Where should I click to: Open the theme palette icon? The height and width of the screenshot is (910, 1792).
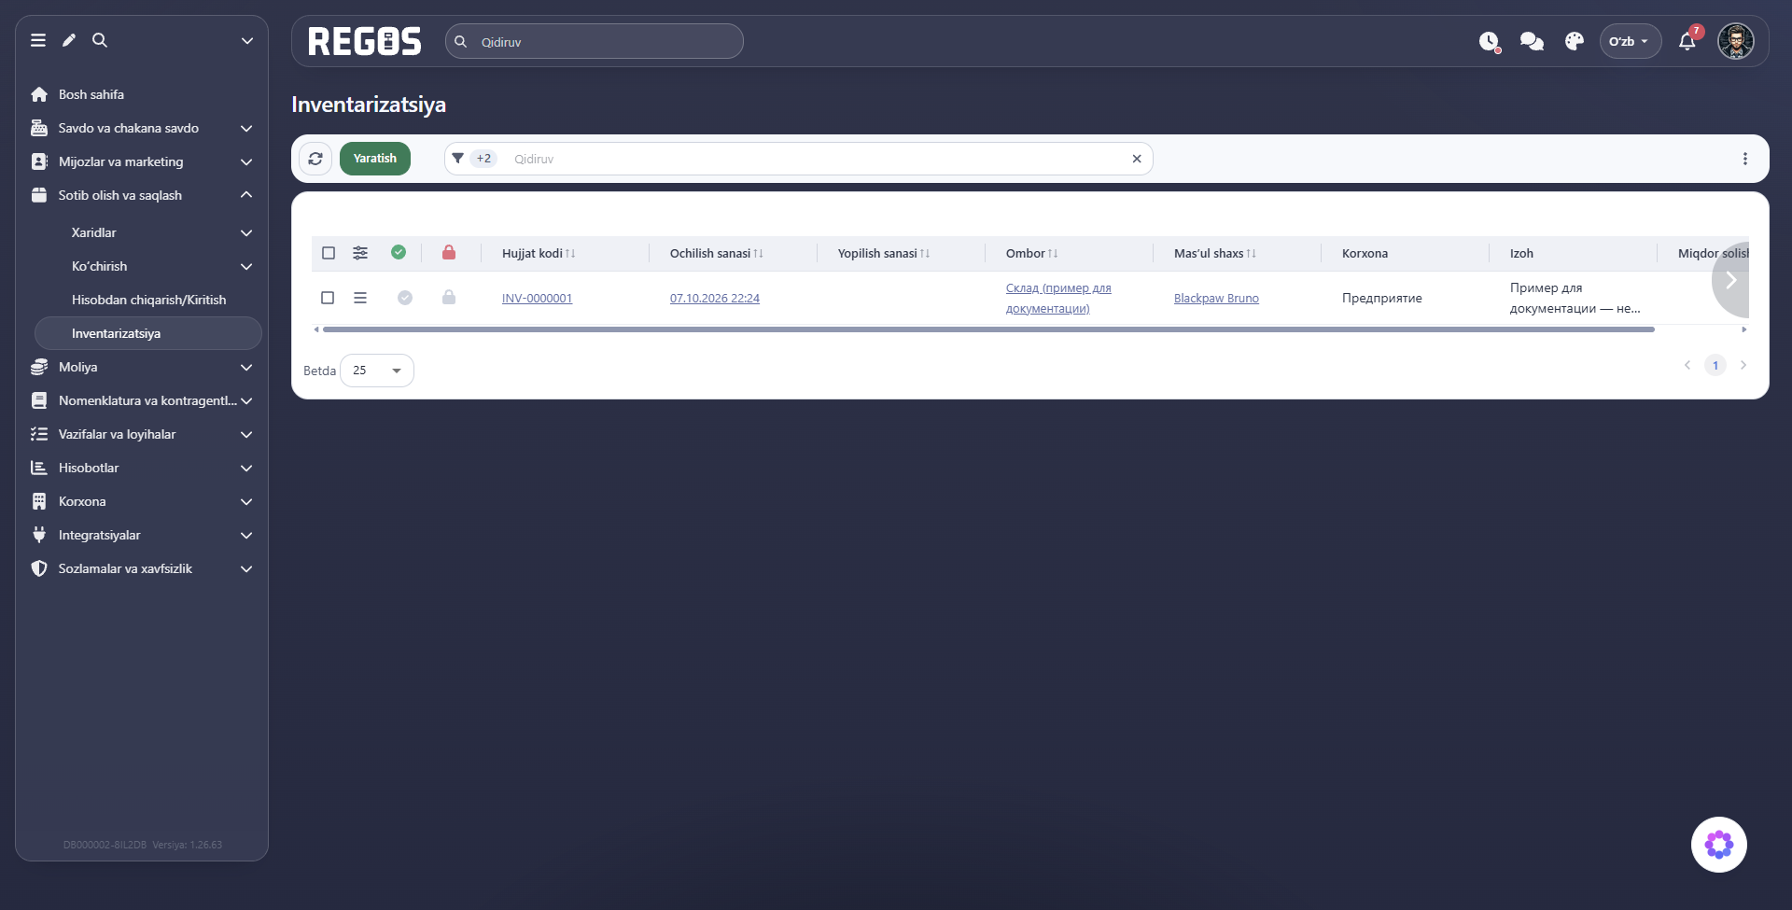click(1575, 42)
